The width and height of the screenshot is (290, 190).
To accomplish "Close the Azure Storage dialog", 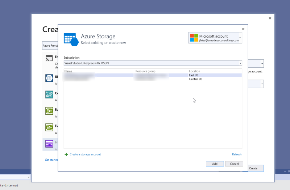I will [x=243, y=29].
